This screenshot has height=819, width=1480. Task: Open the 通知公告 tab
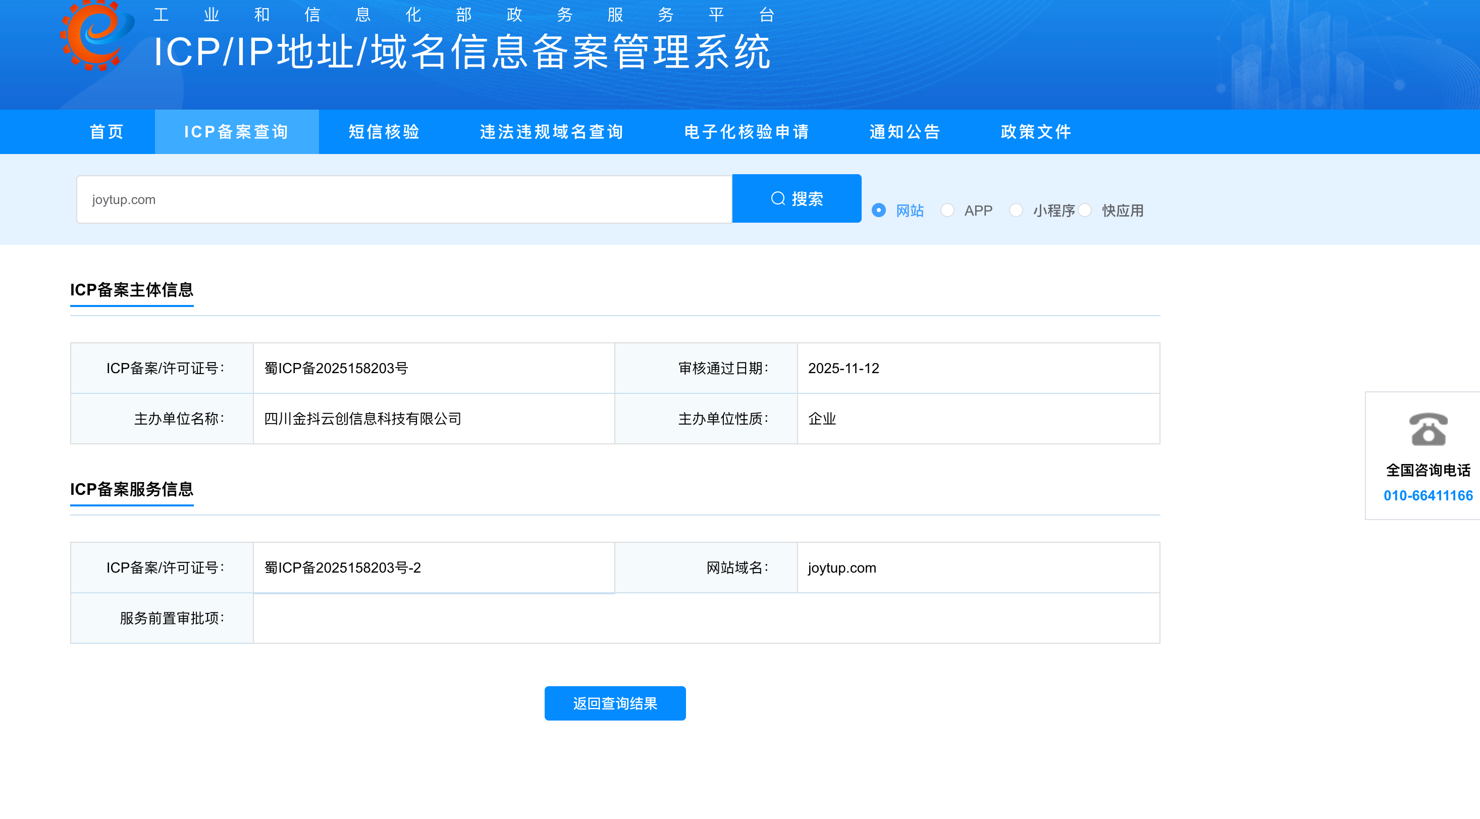tap(905, 132)
